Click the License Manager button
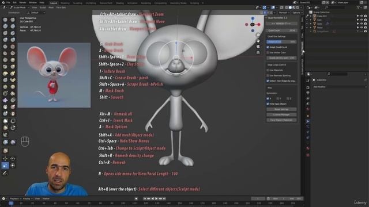This screenshot has height=207, width=369. coord(281,115)
